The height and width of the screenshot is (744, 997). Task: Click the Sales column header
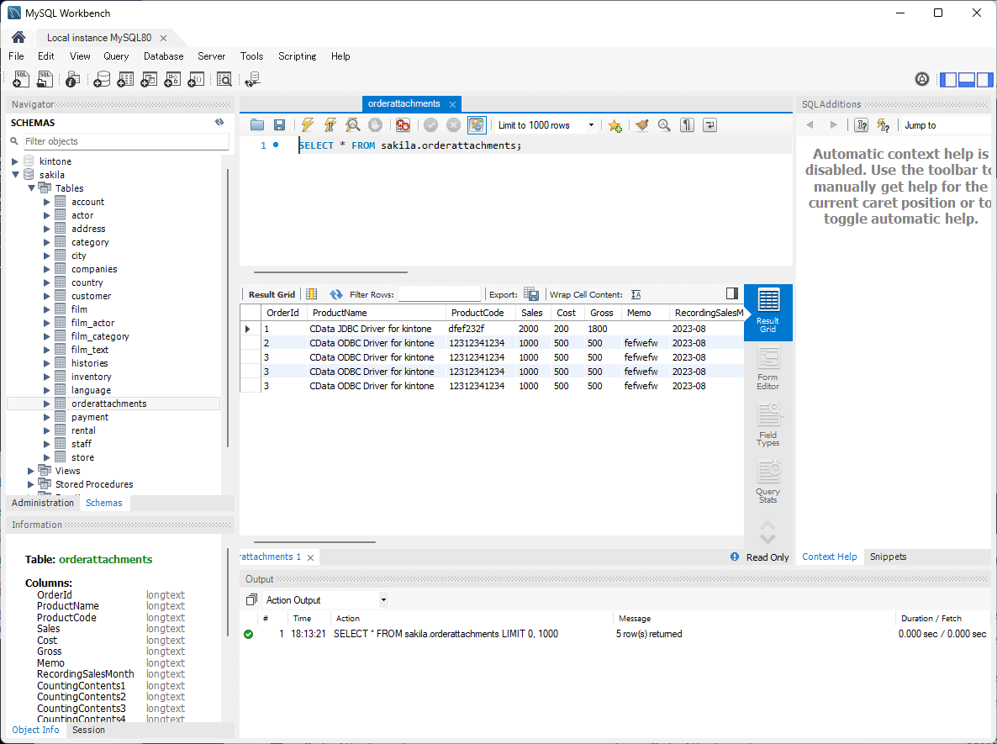pos(530,313)
